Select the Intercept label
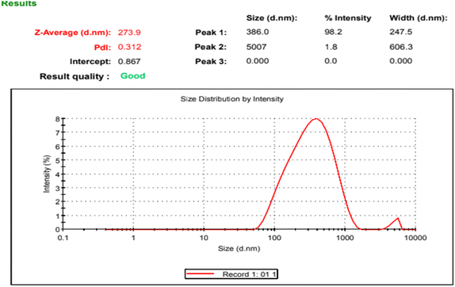The height and width of the screenshot is (287, 455). tap(90, 62)
